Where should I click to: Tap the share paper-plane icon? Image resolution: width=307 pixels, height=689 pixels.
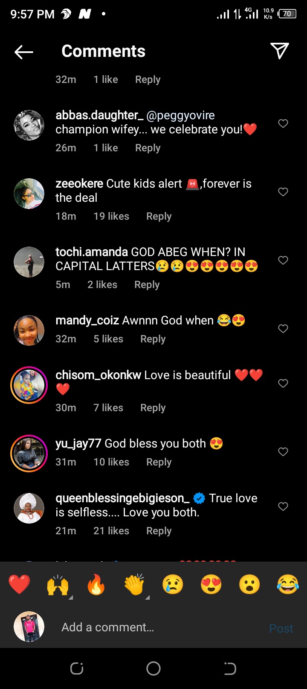click(280, 51)
